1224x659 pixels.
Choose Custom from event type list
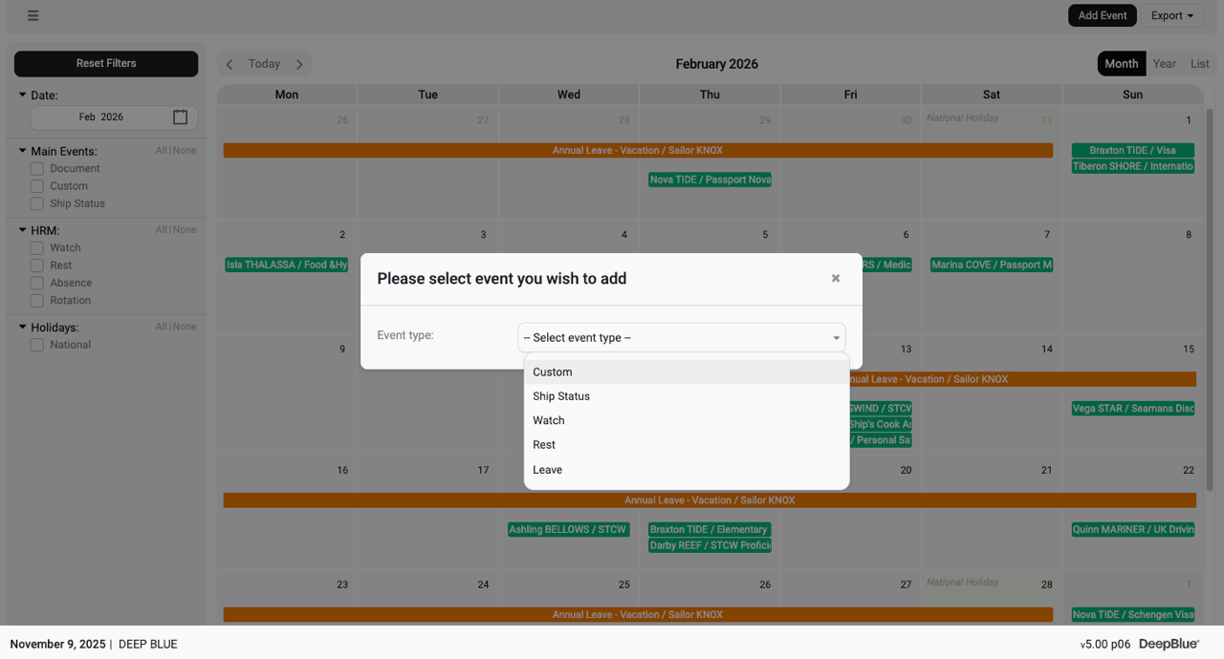[x=687, y=372]
